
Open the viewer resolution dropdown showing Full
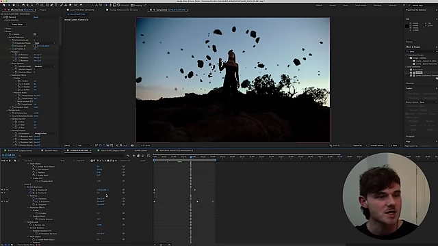pos(84,146)
